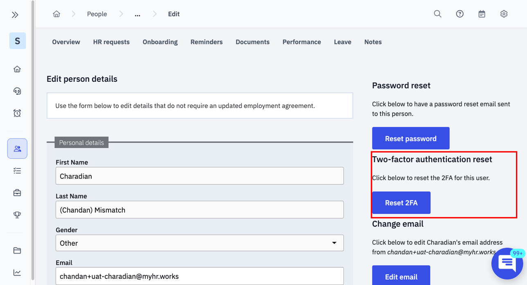Screen dimensions: 527x285
Task: Switch to the Notes tab
Action: coord(373,42)
